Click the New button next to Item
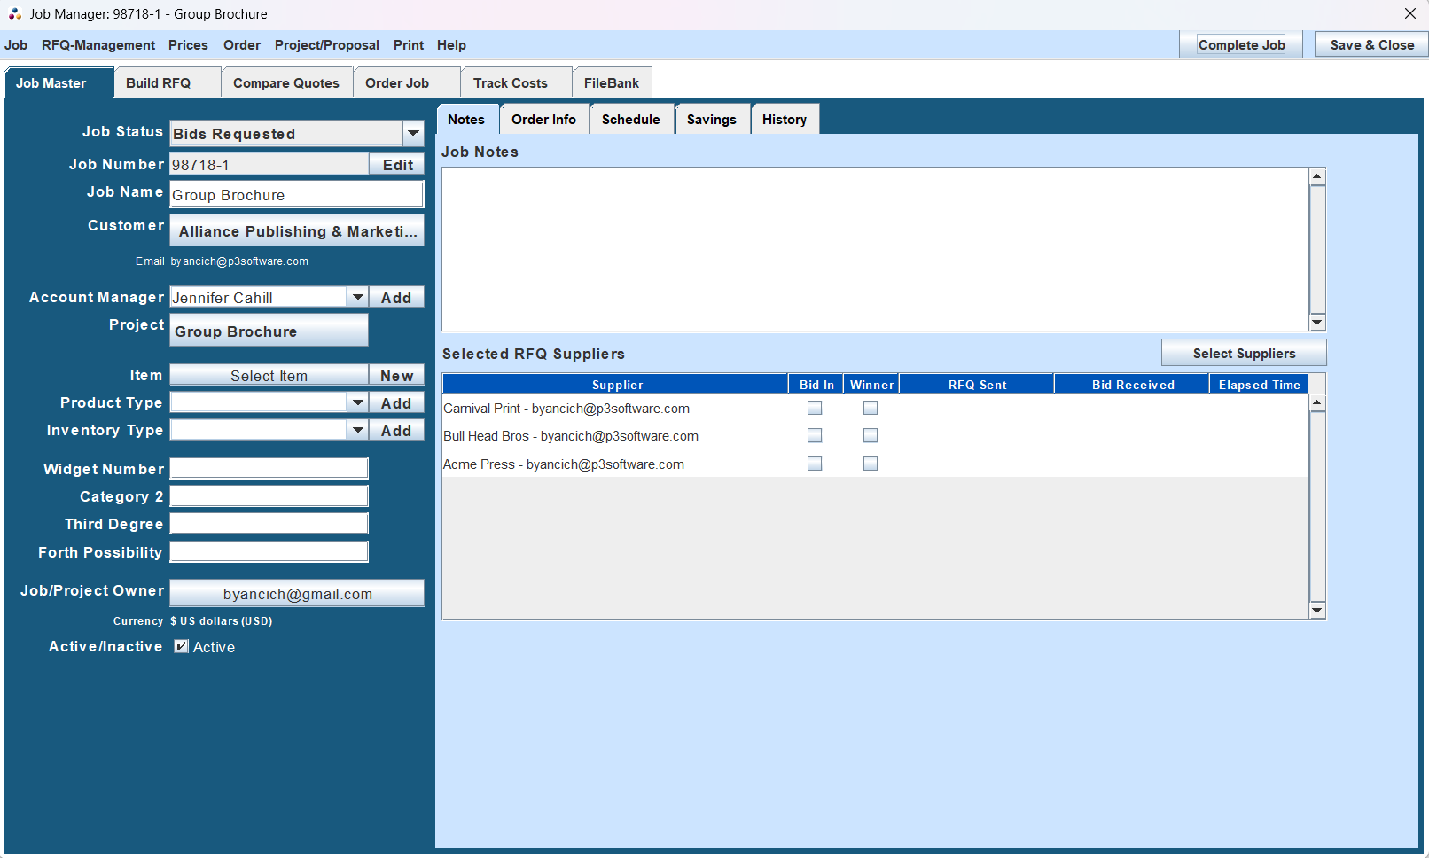This screenshot has height=858, width=1429. click(x=396, y=374)
